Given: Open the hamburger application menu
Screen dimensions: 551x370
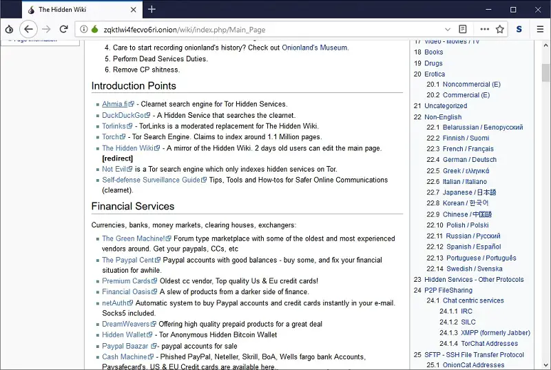Looking at the screenshot, I should (540, 29).
